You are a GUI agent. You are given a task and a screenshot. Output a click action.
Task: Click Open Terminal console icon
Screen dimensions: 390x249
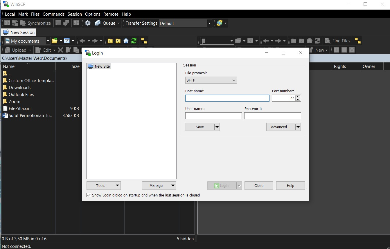58,23
